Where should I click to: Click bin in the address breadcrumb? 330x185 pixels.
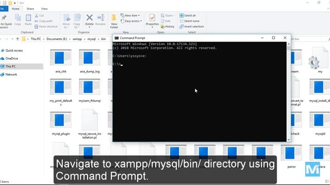point(103,39)
